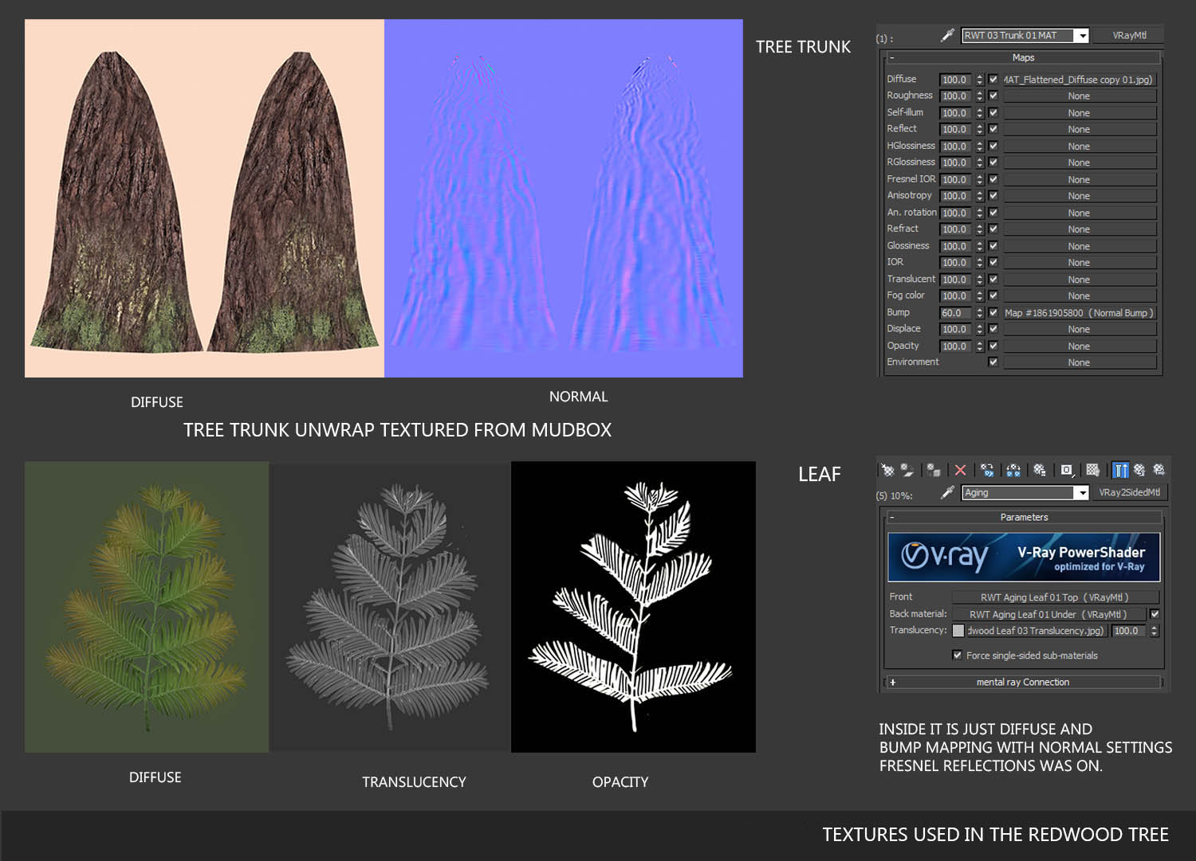Toggle the Environment map checkbox
This screenshot has height=861, width=1196.
coord(993,362)
